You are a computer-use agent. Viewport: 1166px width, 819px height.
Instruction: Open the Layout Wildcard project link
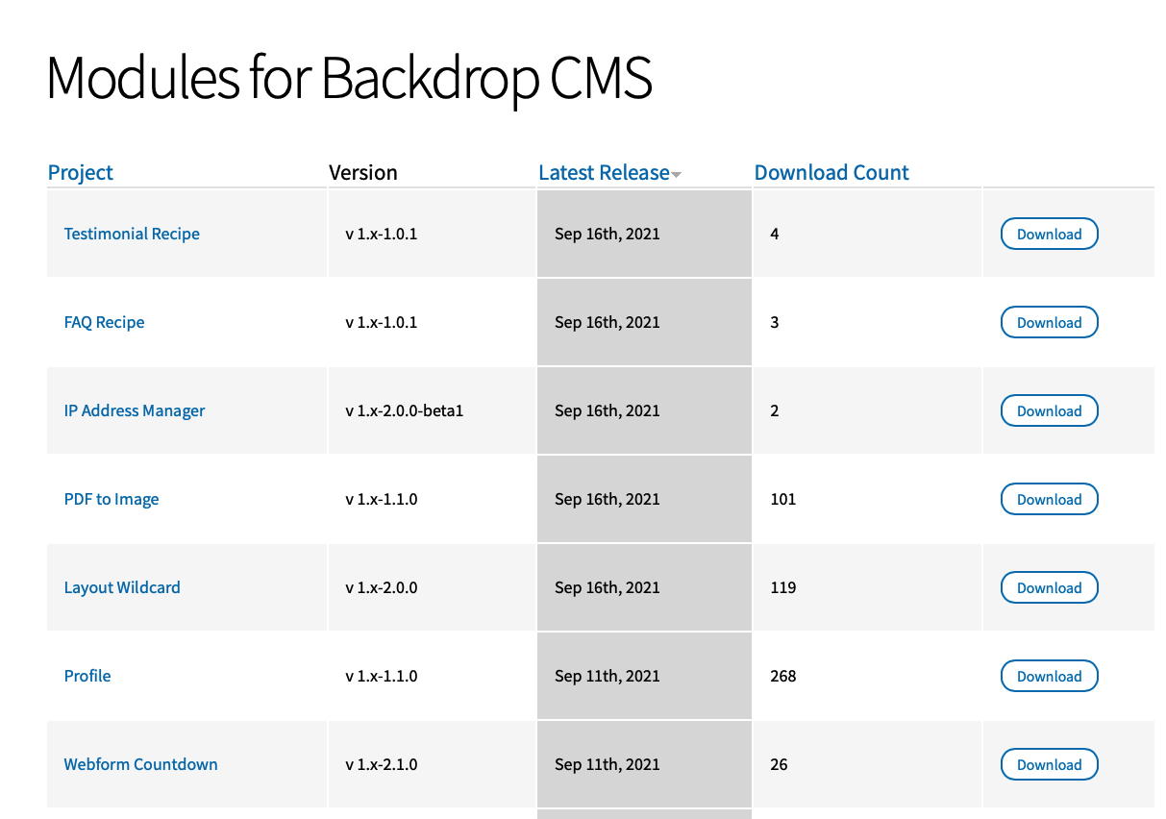coord(122,587)
